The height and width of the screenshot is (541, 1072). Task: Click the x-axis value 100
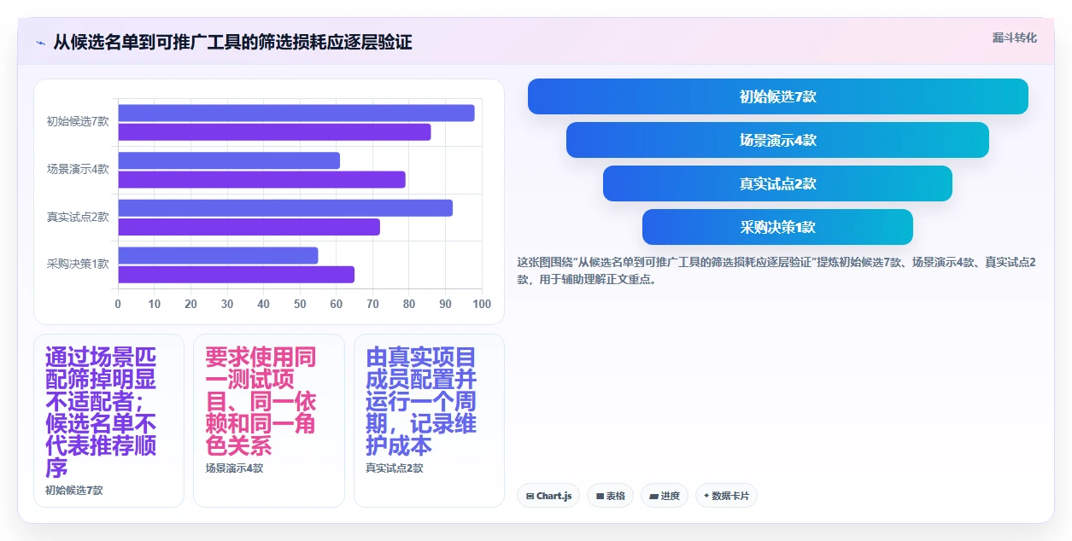point(482,304)
